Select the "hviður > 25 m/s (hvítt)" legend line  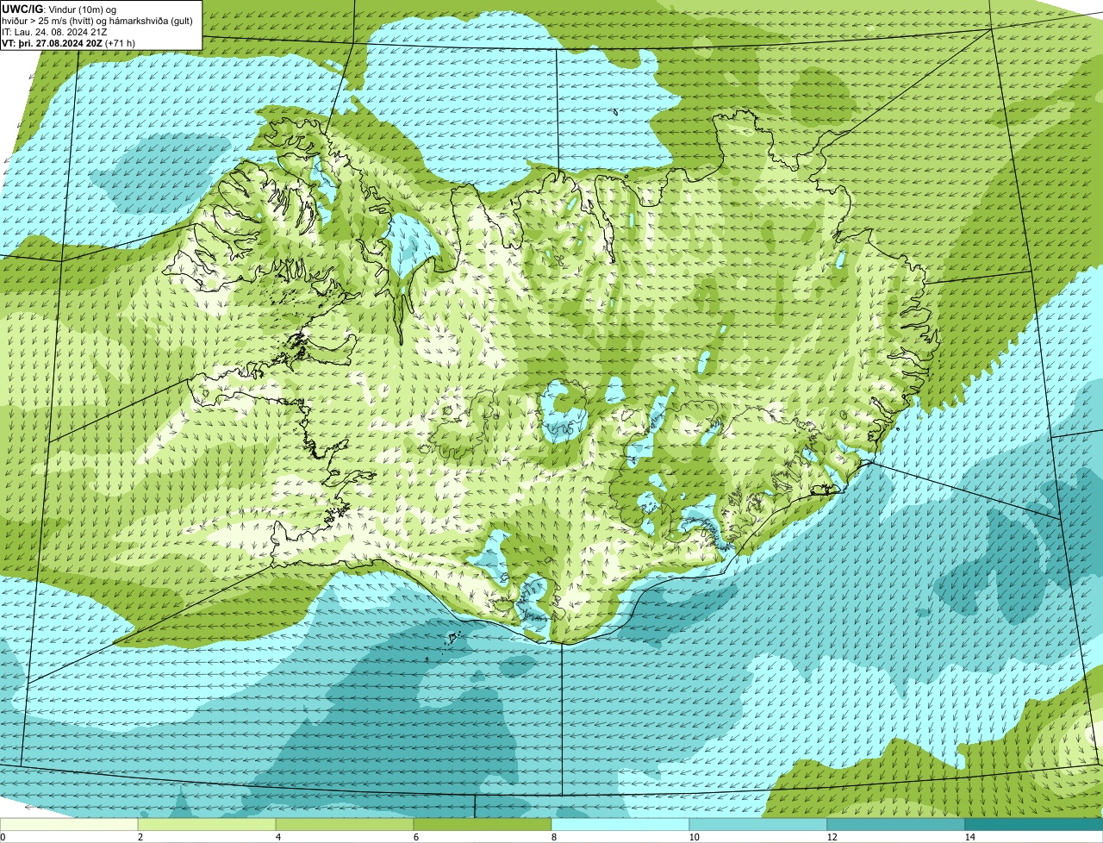click(x=97, y=20)
